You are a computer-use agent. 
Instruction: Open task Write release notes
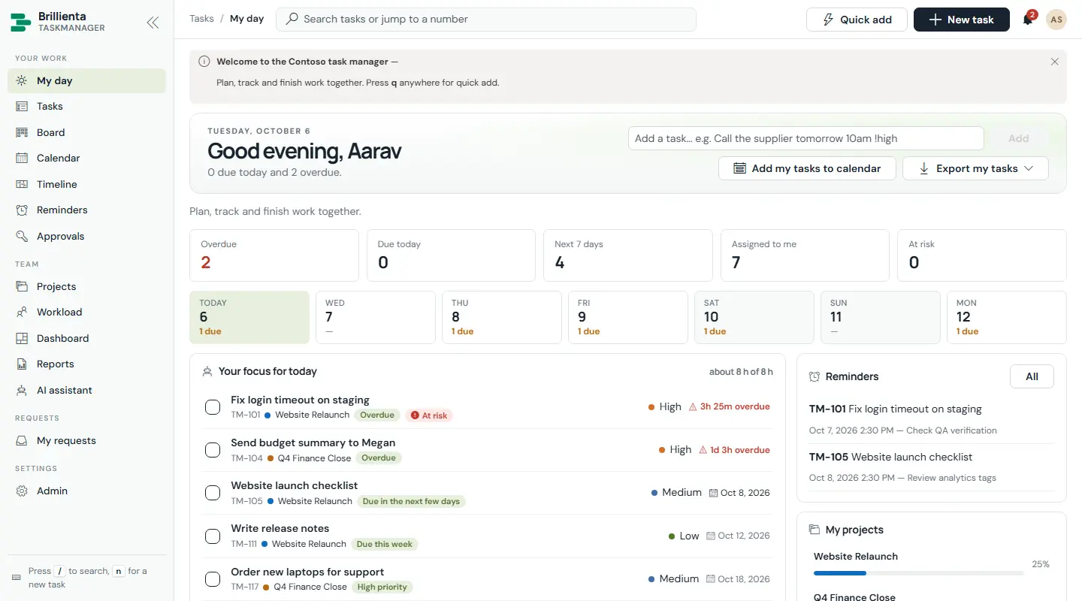[x=280, y=528]
